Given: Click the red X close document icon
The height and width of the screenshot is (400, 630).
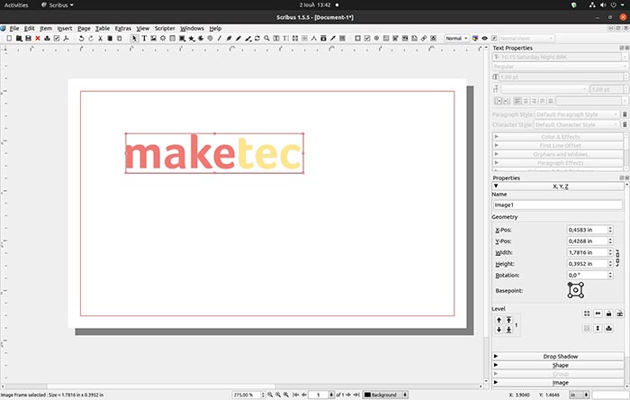Looking at the screenshot, I should 38,38.
